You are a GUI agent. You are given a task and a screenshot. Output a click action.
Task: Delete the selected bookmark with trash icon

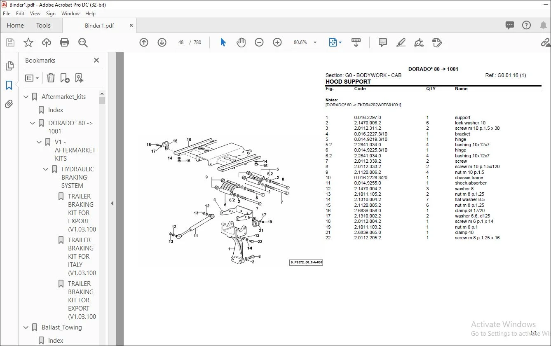click(x=51, y=78)
